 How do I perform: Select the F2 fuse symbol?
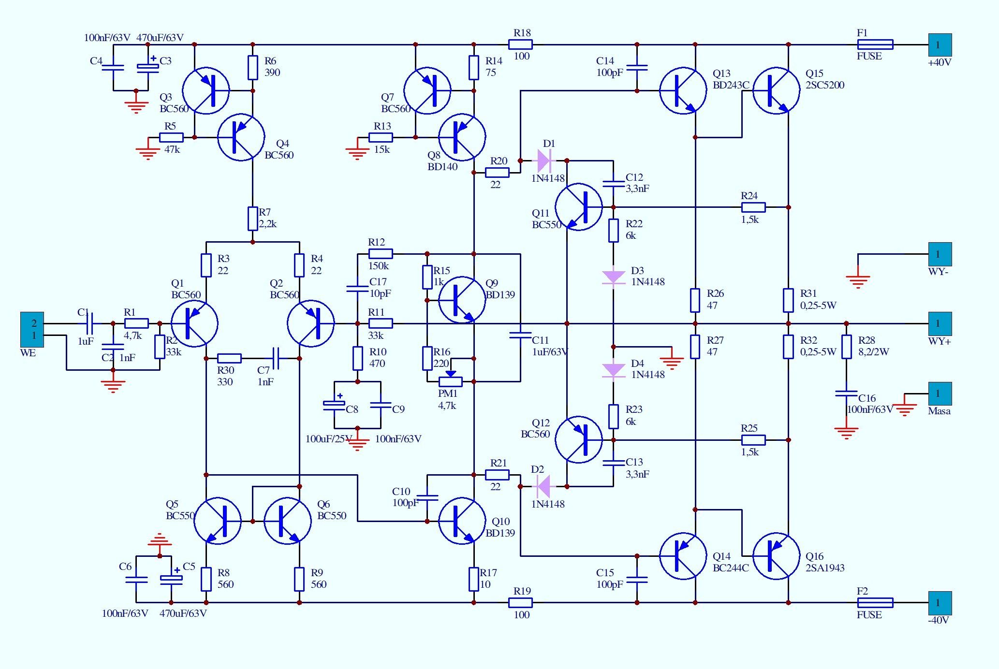coord(875,602)
